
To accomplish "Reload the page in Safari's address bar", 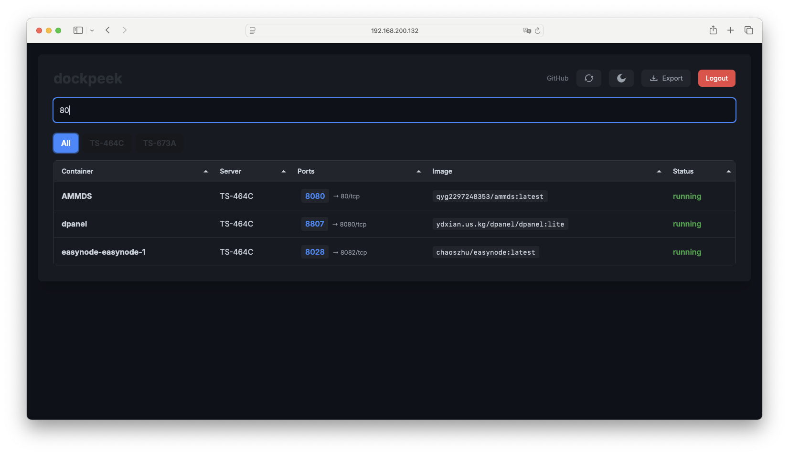I will (x=537, y=31).
